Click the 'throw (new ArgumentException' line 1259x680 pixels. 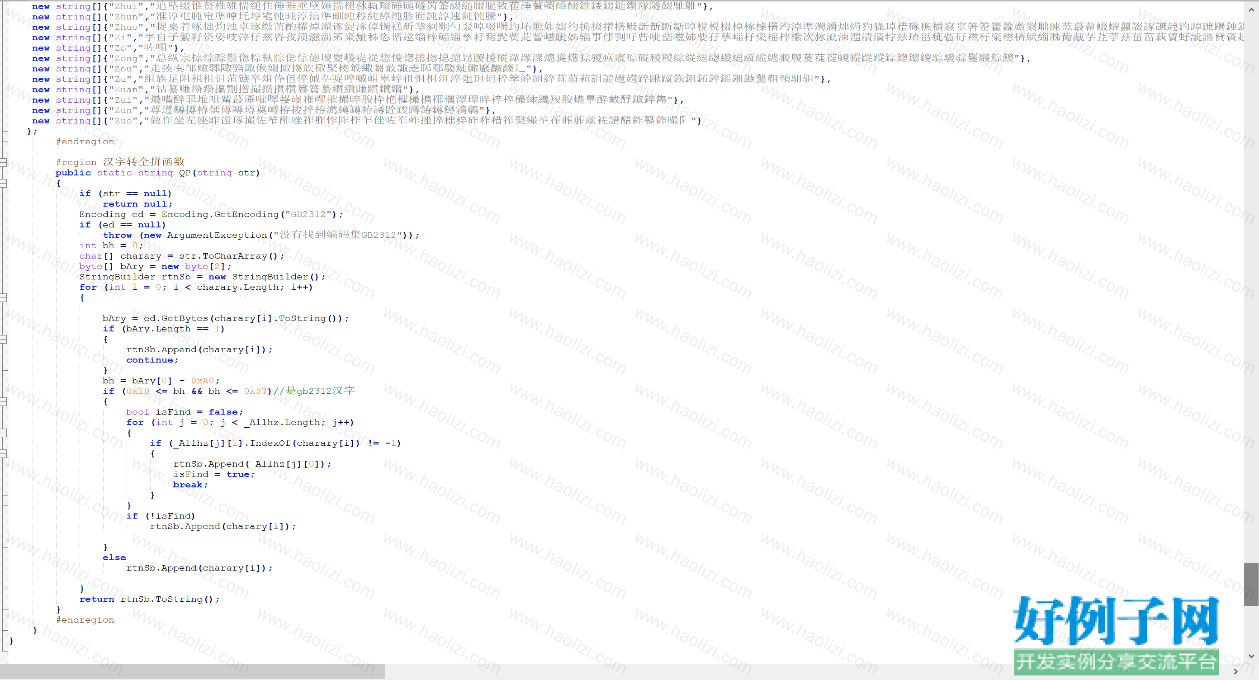click(261, 235)
